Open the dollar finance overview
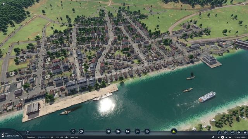 (x=3, y=135)
